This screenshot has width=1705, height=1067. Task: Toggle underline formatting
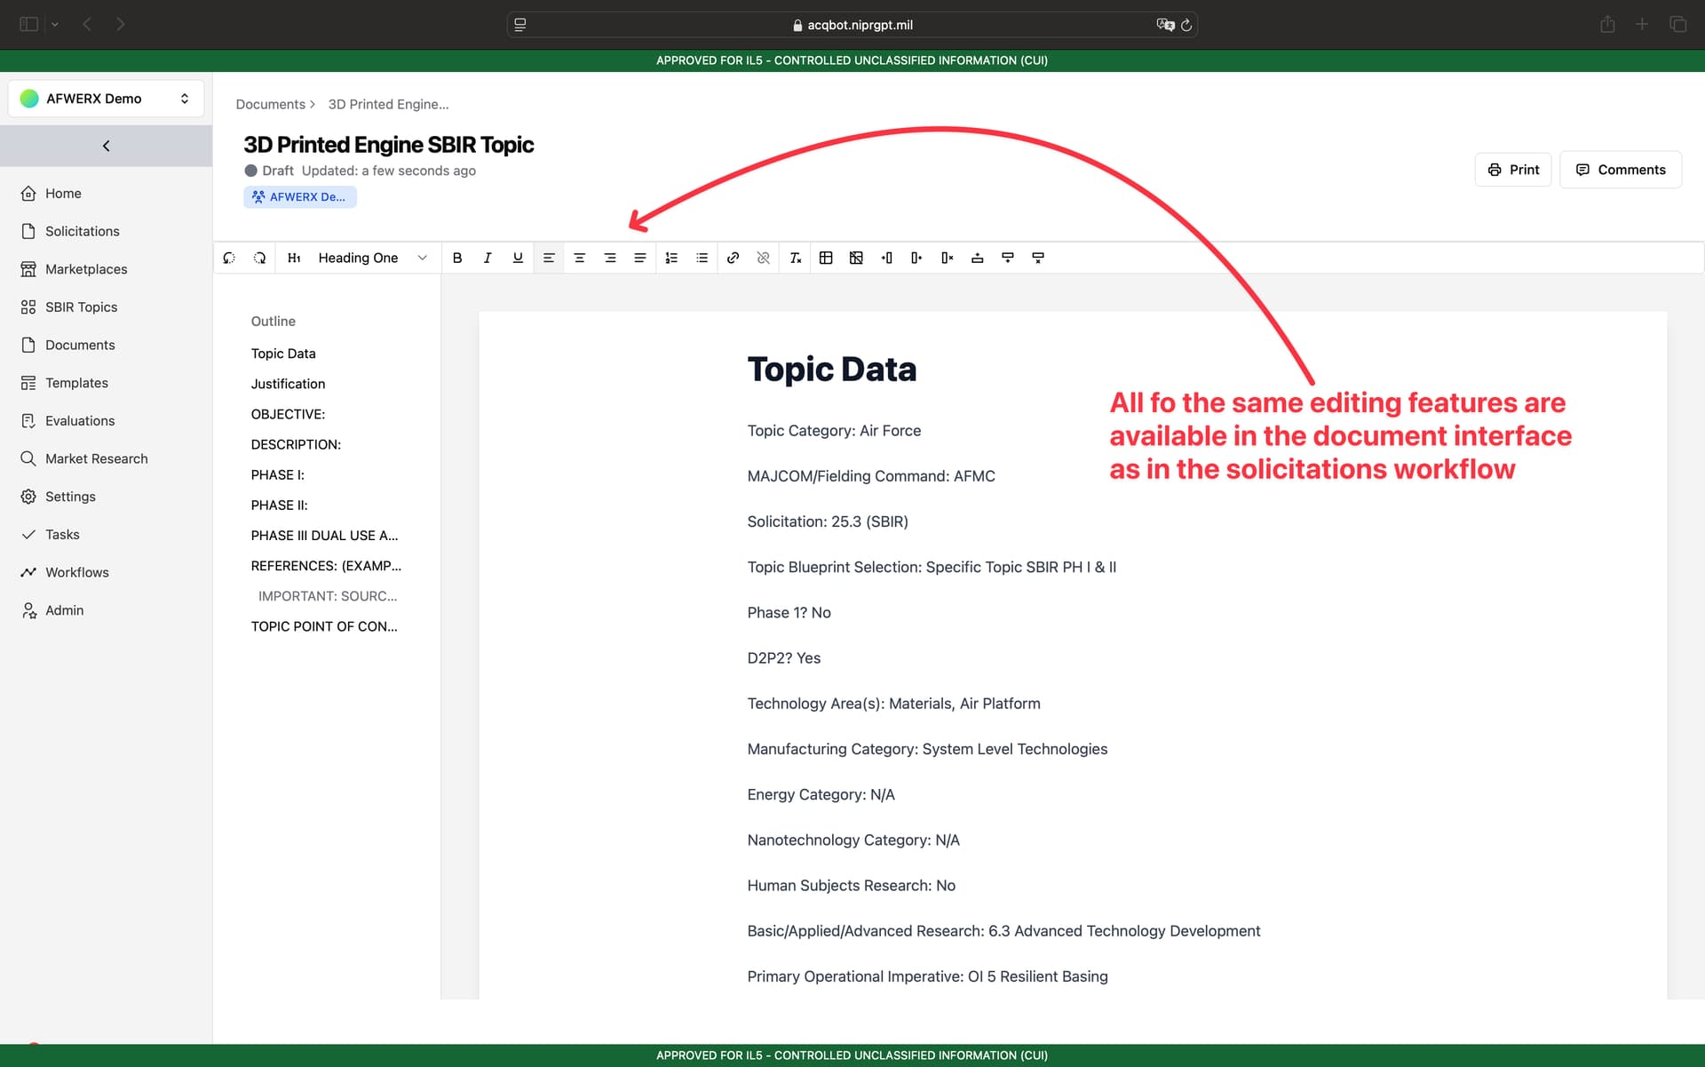(518, 258)
